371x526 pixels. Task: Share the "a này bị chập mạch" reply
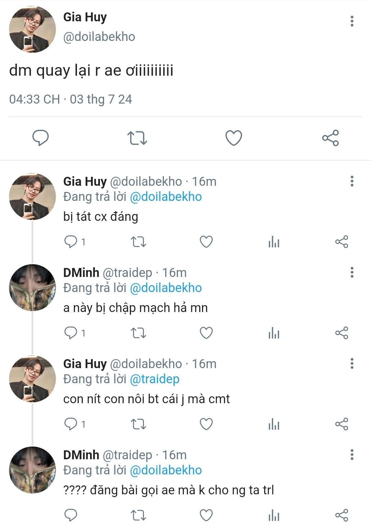341,333
